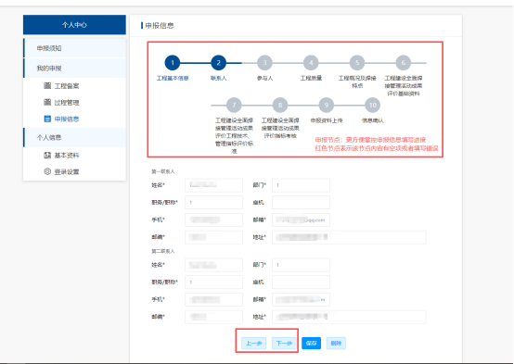Click the 工程备案 list icon in sidebar
Viewport: 514px width, 364px height.
(47, 85)
